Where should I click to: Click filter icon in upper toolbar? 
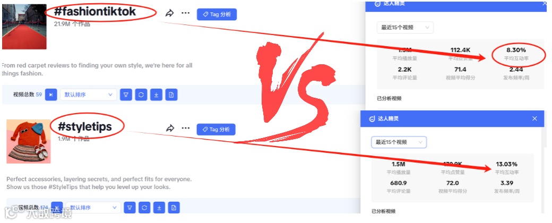pyautogui.click(x=126, y=95)
